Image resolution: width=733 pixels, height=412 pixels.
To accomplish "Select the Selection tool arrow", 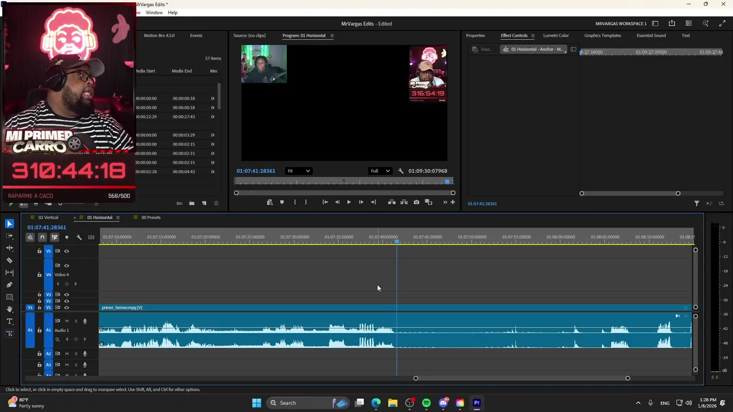I will pyautogui.click(x=9, y=224).
